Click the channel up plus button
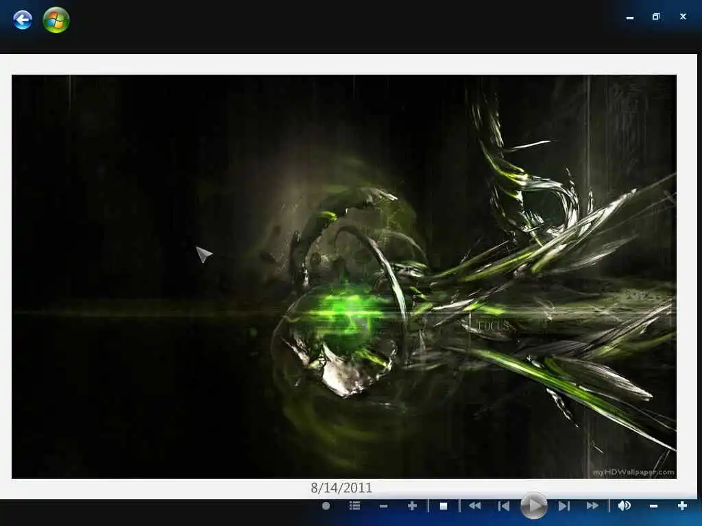702x526 pixels. click(x=412, y=506)
